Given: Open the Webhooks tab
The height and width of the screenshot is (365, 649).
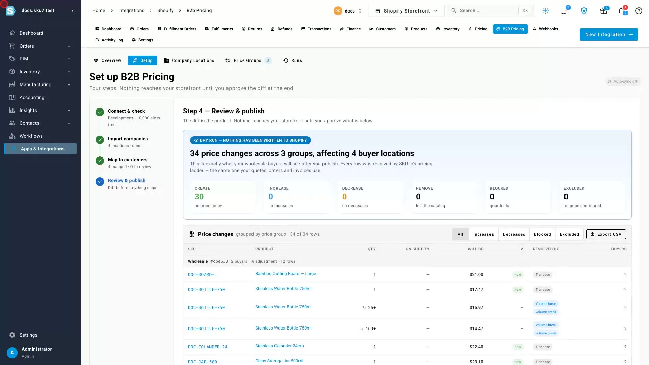Looking at the screenshot, I should tap(545, 29).
